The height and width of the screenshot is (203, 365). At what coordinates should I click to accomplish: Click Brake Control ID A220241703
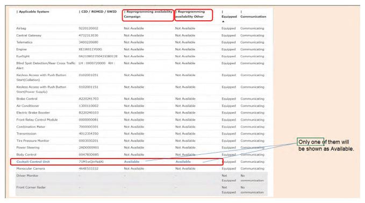(x=89, y=99)
